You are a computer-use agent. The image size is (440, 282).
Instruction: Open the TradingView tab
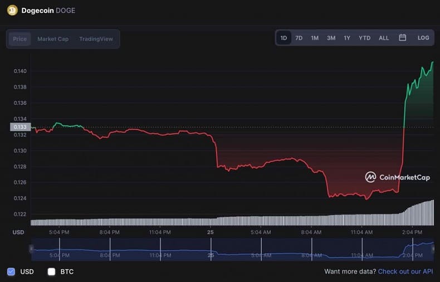[96, 39]
